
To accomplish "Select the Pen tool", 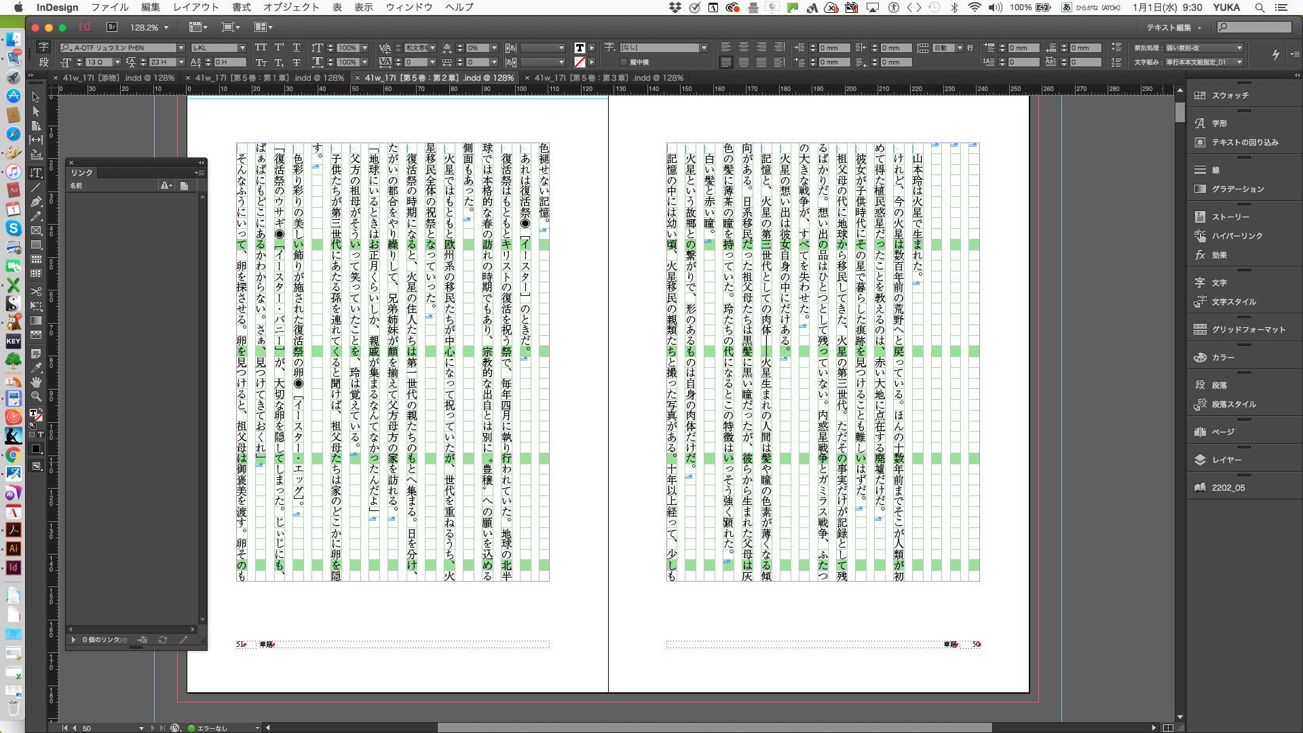I will tap(36, 202).
